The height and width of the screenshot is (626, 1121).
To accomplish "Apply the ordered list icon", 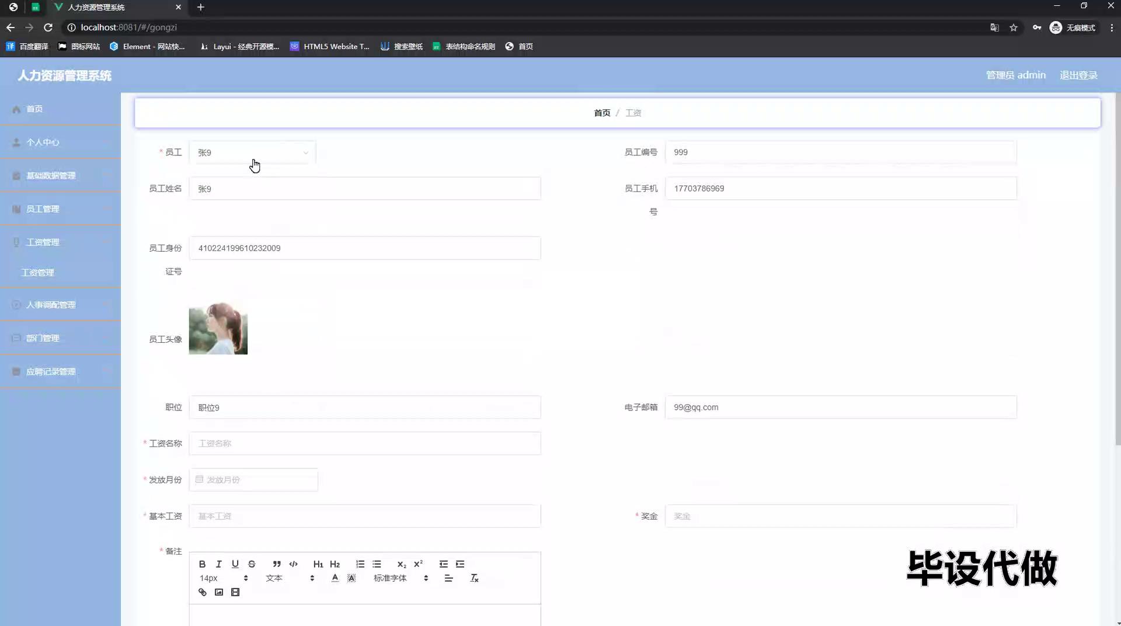I will coord(360,564).
